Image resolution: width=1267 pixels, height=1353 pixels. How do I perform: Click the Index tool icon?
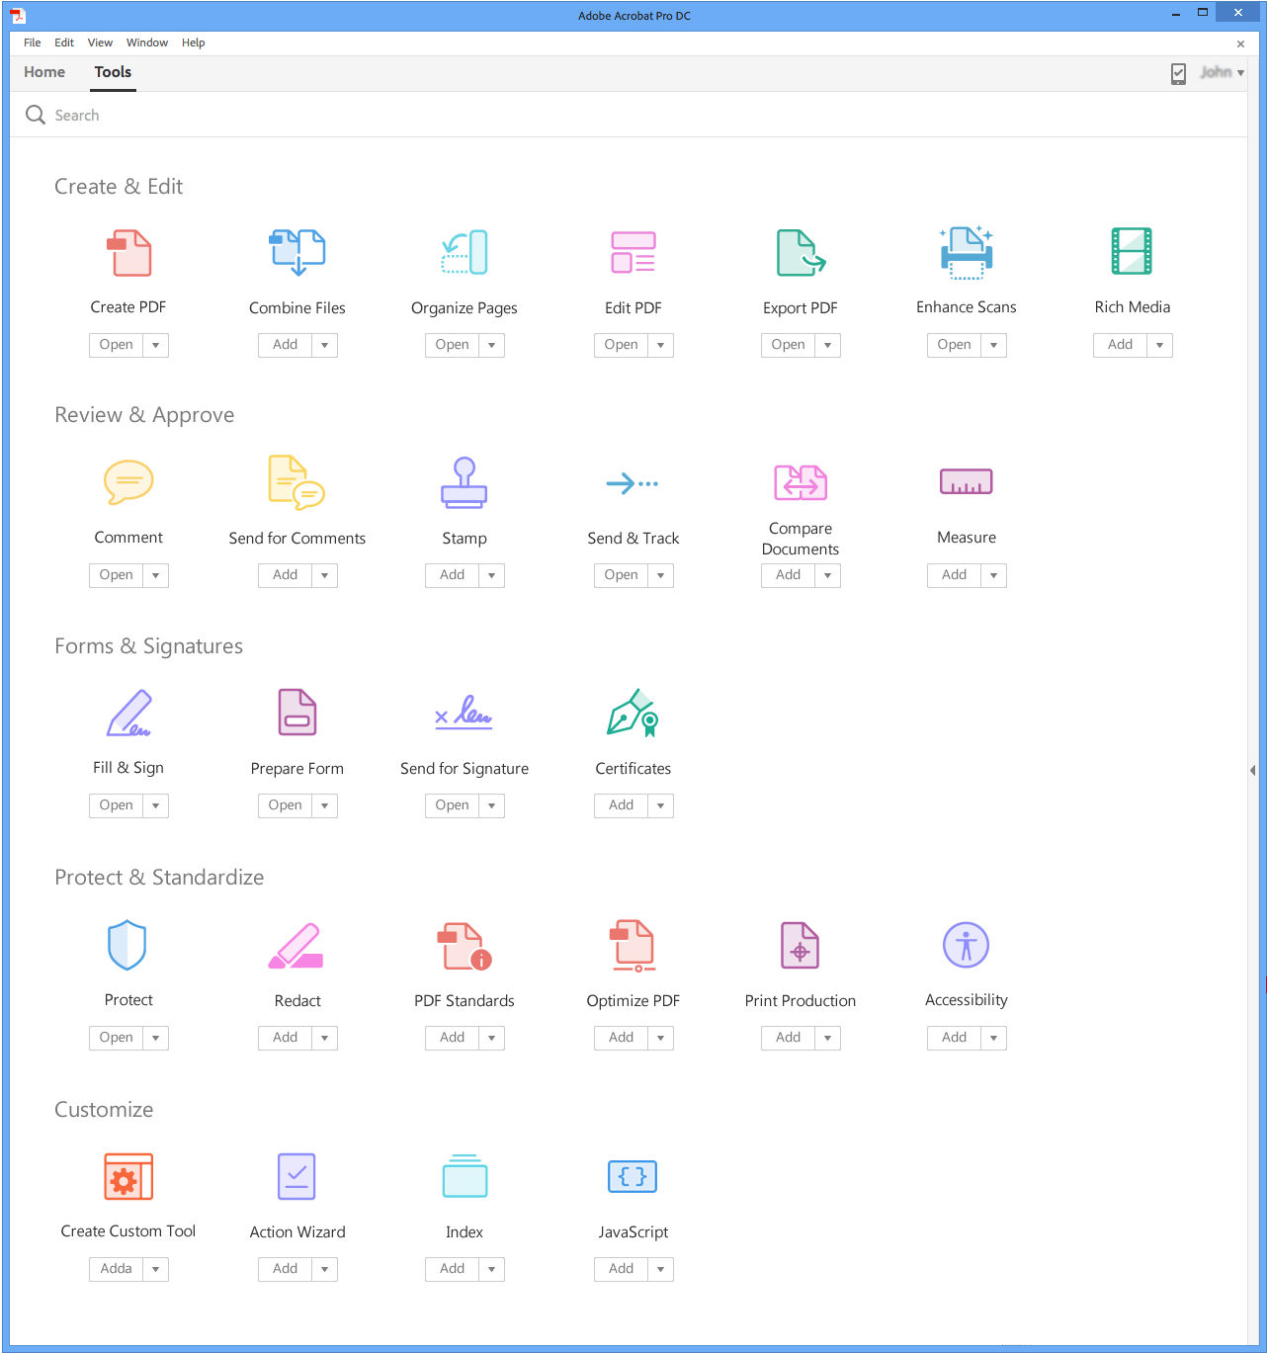click(x=465, y=1176)
